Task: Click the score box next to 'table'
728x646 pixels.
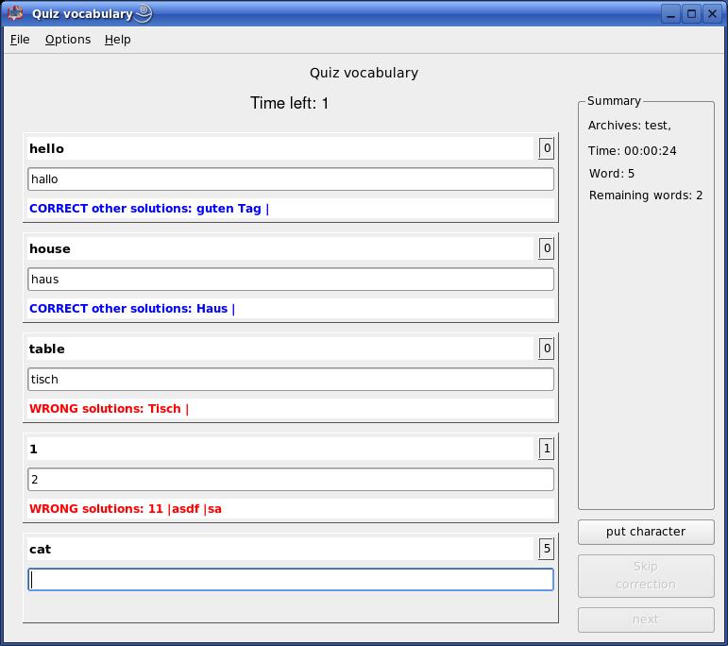Action: [547, 348]
